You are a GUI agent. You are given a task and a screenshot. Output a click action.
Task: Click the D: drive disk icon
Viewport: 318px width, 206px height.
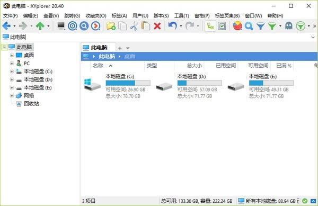(164, 86)
